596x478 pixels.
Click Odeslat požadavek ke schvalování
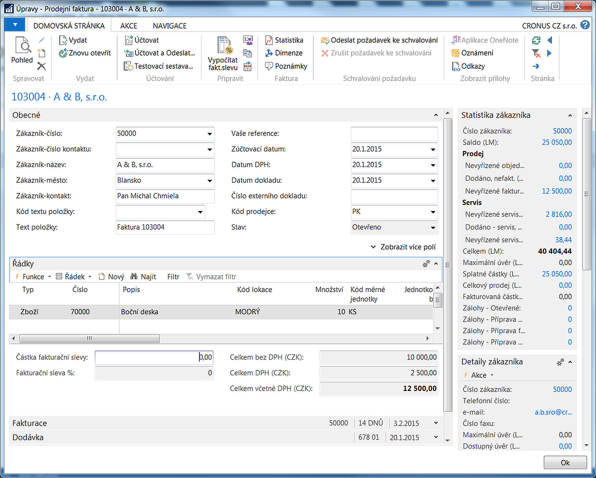(379, 40)
